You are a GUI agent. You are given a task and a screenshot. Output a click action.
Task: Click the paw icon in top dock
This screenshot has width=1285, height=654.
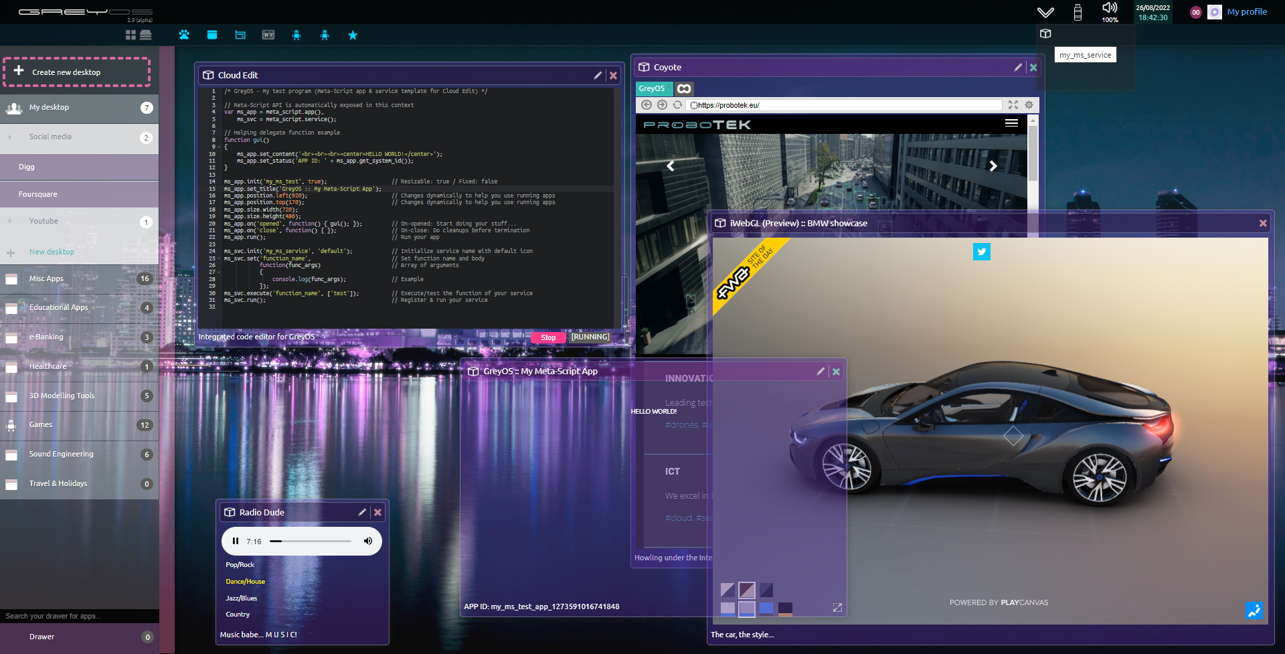point(184,35)
